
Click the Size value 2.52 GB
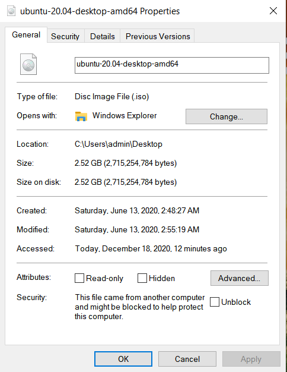pyautogui.click(x=126, y=163)
